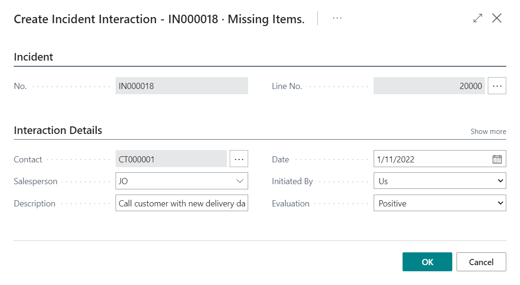Cancel the incident interaction creation

481,262
